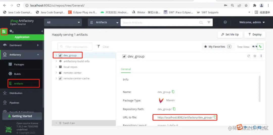Open the All repositories scope dropdown
This screenshot has height=135, width=273.
[x=63, y=22]
